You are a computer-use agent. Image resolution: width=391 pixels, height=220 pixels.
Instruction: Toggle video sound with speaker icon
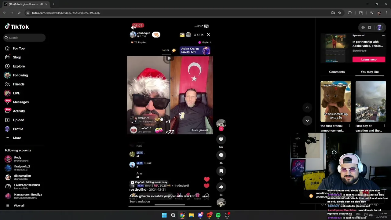(133, 28)
